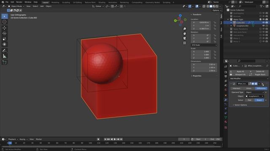Open the Tool properties tab

tap(226, 67)
